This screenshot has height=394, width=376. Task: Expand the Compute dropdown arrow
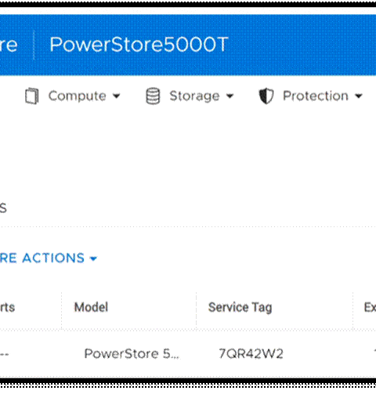[117, 96]
